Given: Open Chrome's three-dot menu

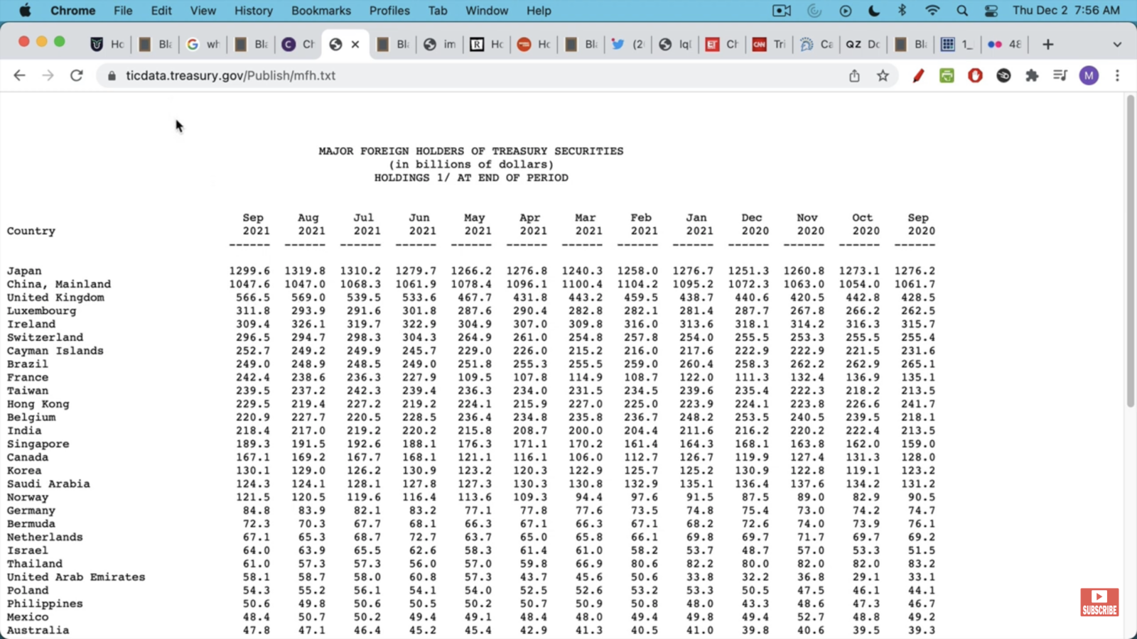Looking at the screenshot, I should pyautogui.click(x=1117, y=75).
